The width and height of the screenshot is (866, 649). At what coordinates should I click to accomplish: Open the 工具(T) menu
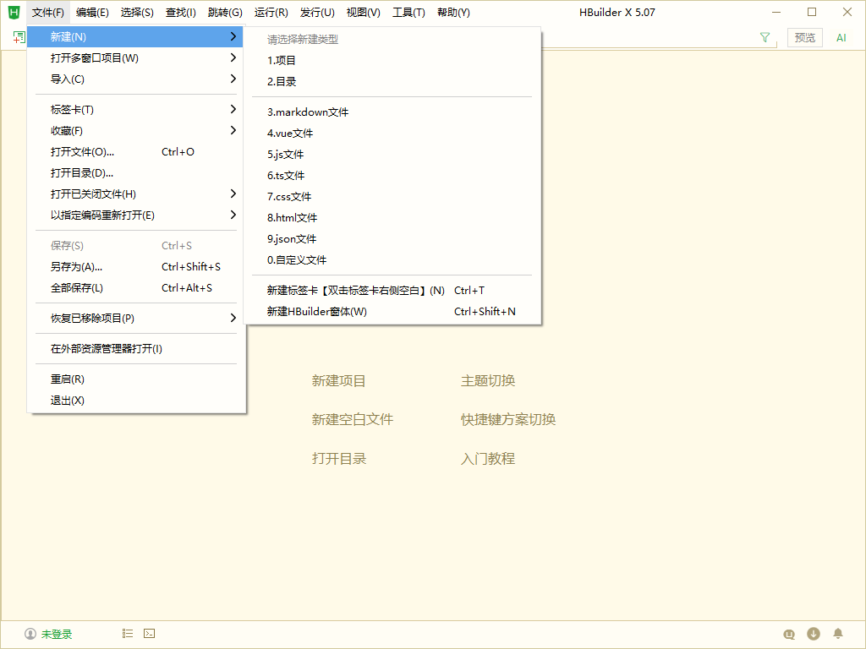coord(408,12)
